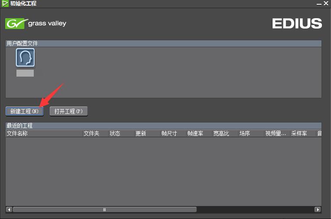This screenshot has width=331, height=219.
Task: Sort by 视频量... column header
Action: point(277,133)
